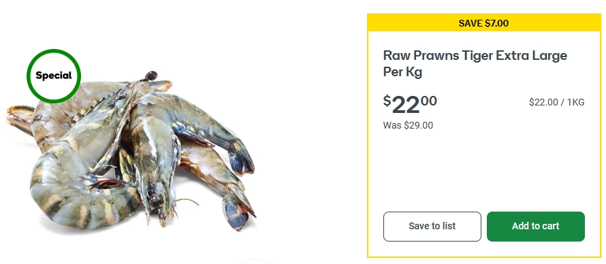Image resolution: width=606 pixels, height=264 pixels.
Task: Click the dollar sign before the 22
Action: (387, 101)
